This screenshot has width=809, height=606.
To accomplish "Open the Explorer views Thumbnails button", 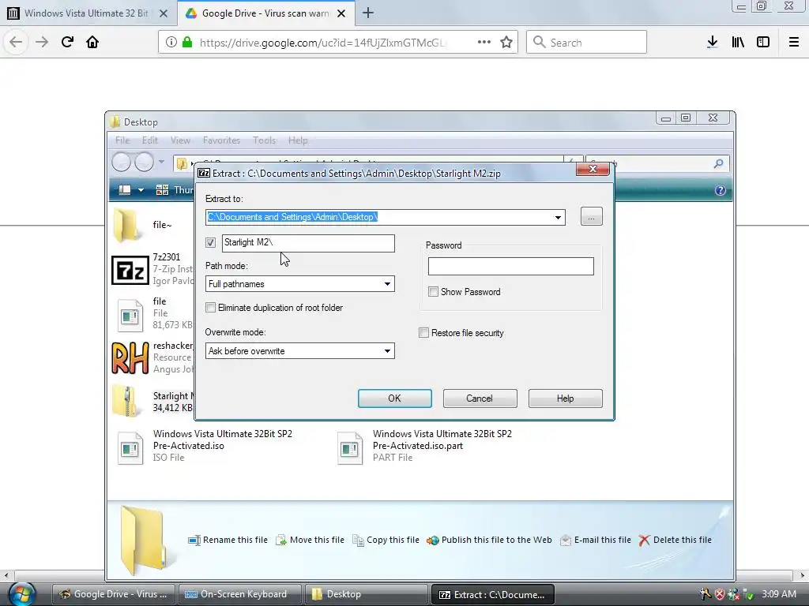I will (x=175, y=190).
